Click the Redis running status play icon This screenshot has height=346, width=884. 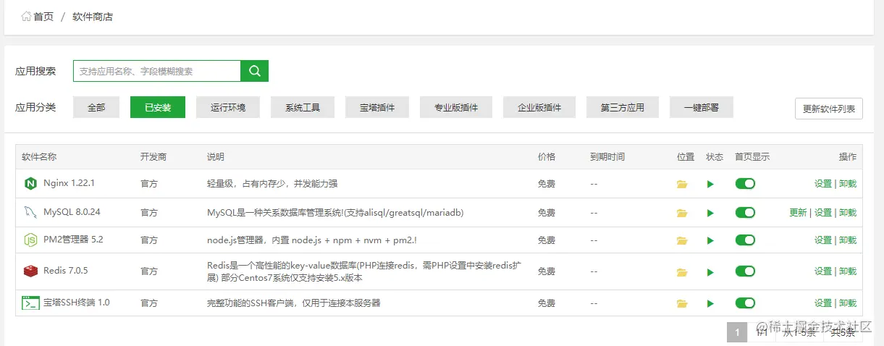click(710, 272)
